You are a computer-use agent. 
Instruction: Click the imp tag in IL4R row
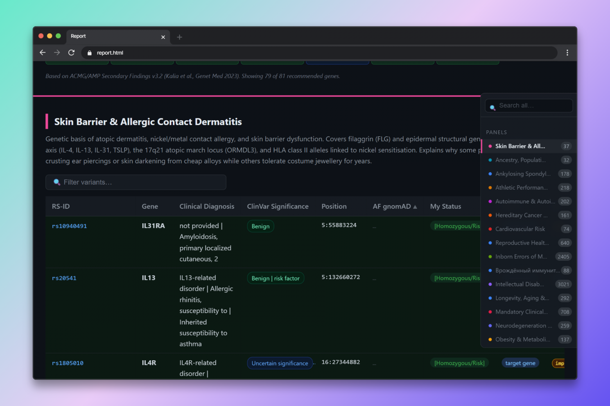(x=558, y=363)
